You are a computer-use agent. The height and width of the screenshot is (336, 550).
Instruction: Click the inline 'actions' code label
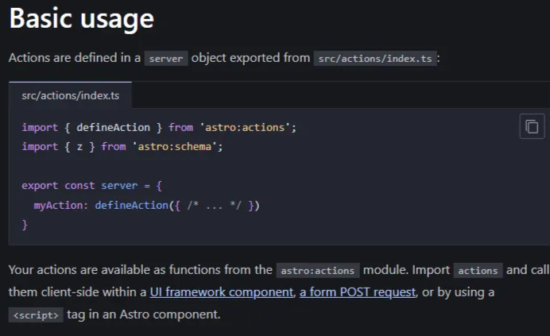[478, 270]
